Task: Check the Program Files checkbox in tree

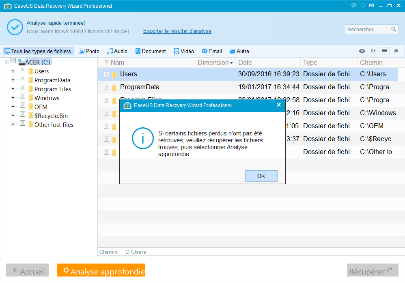Action: 22,88
